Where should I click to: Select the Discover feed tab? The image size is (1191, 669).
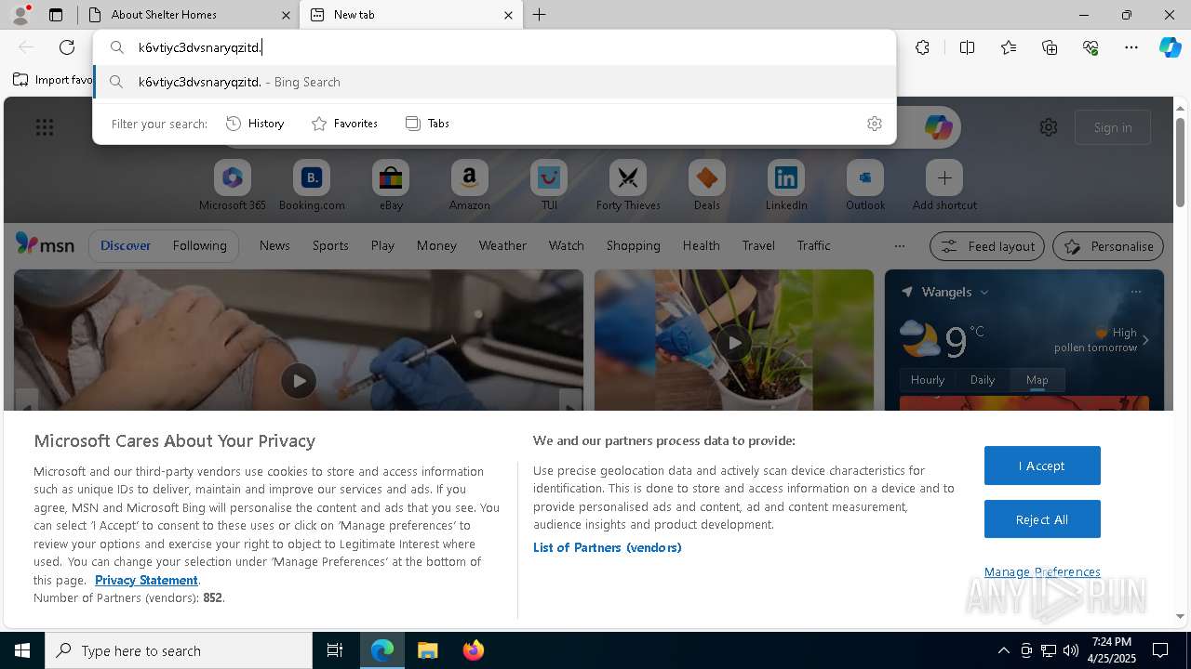point(126,246)
